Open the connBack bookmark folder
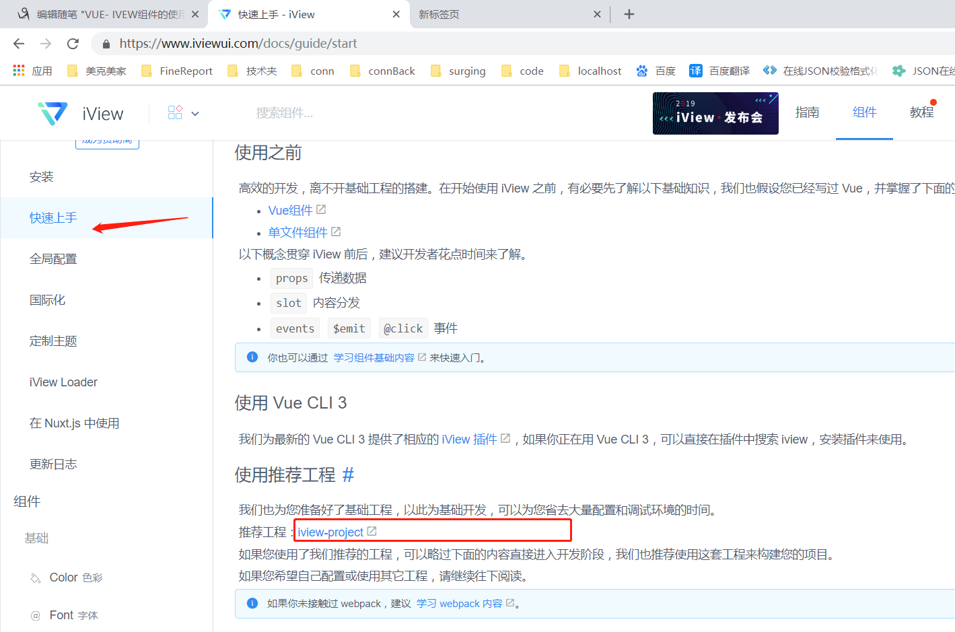This screenshot has height=632, width=955. [x=382, y=71]
